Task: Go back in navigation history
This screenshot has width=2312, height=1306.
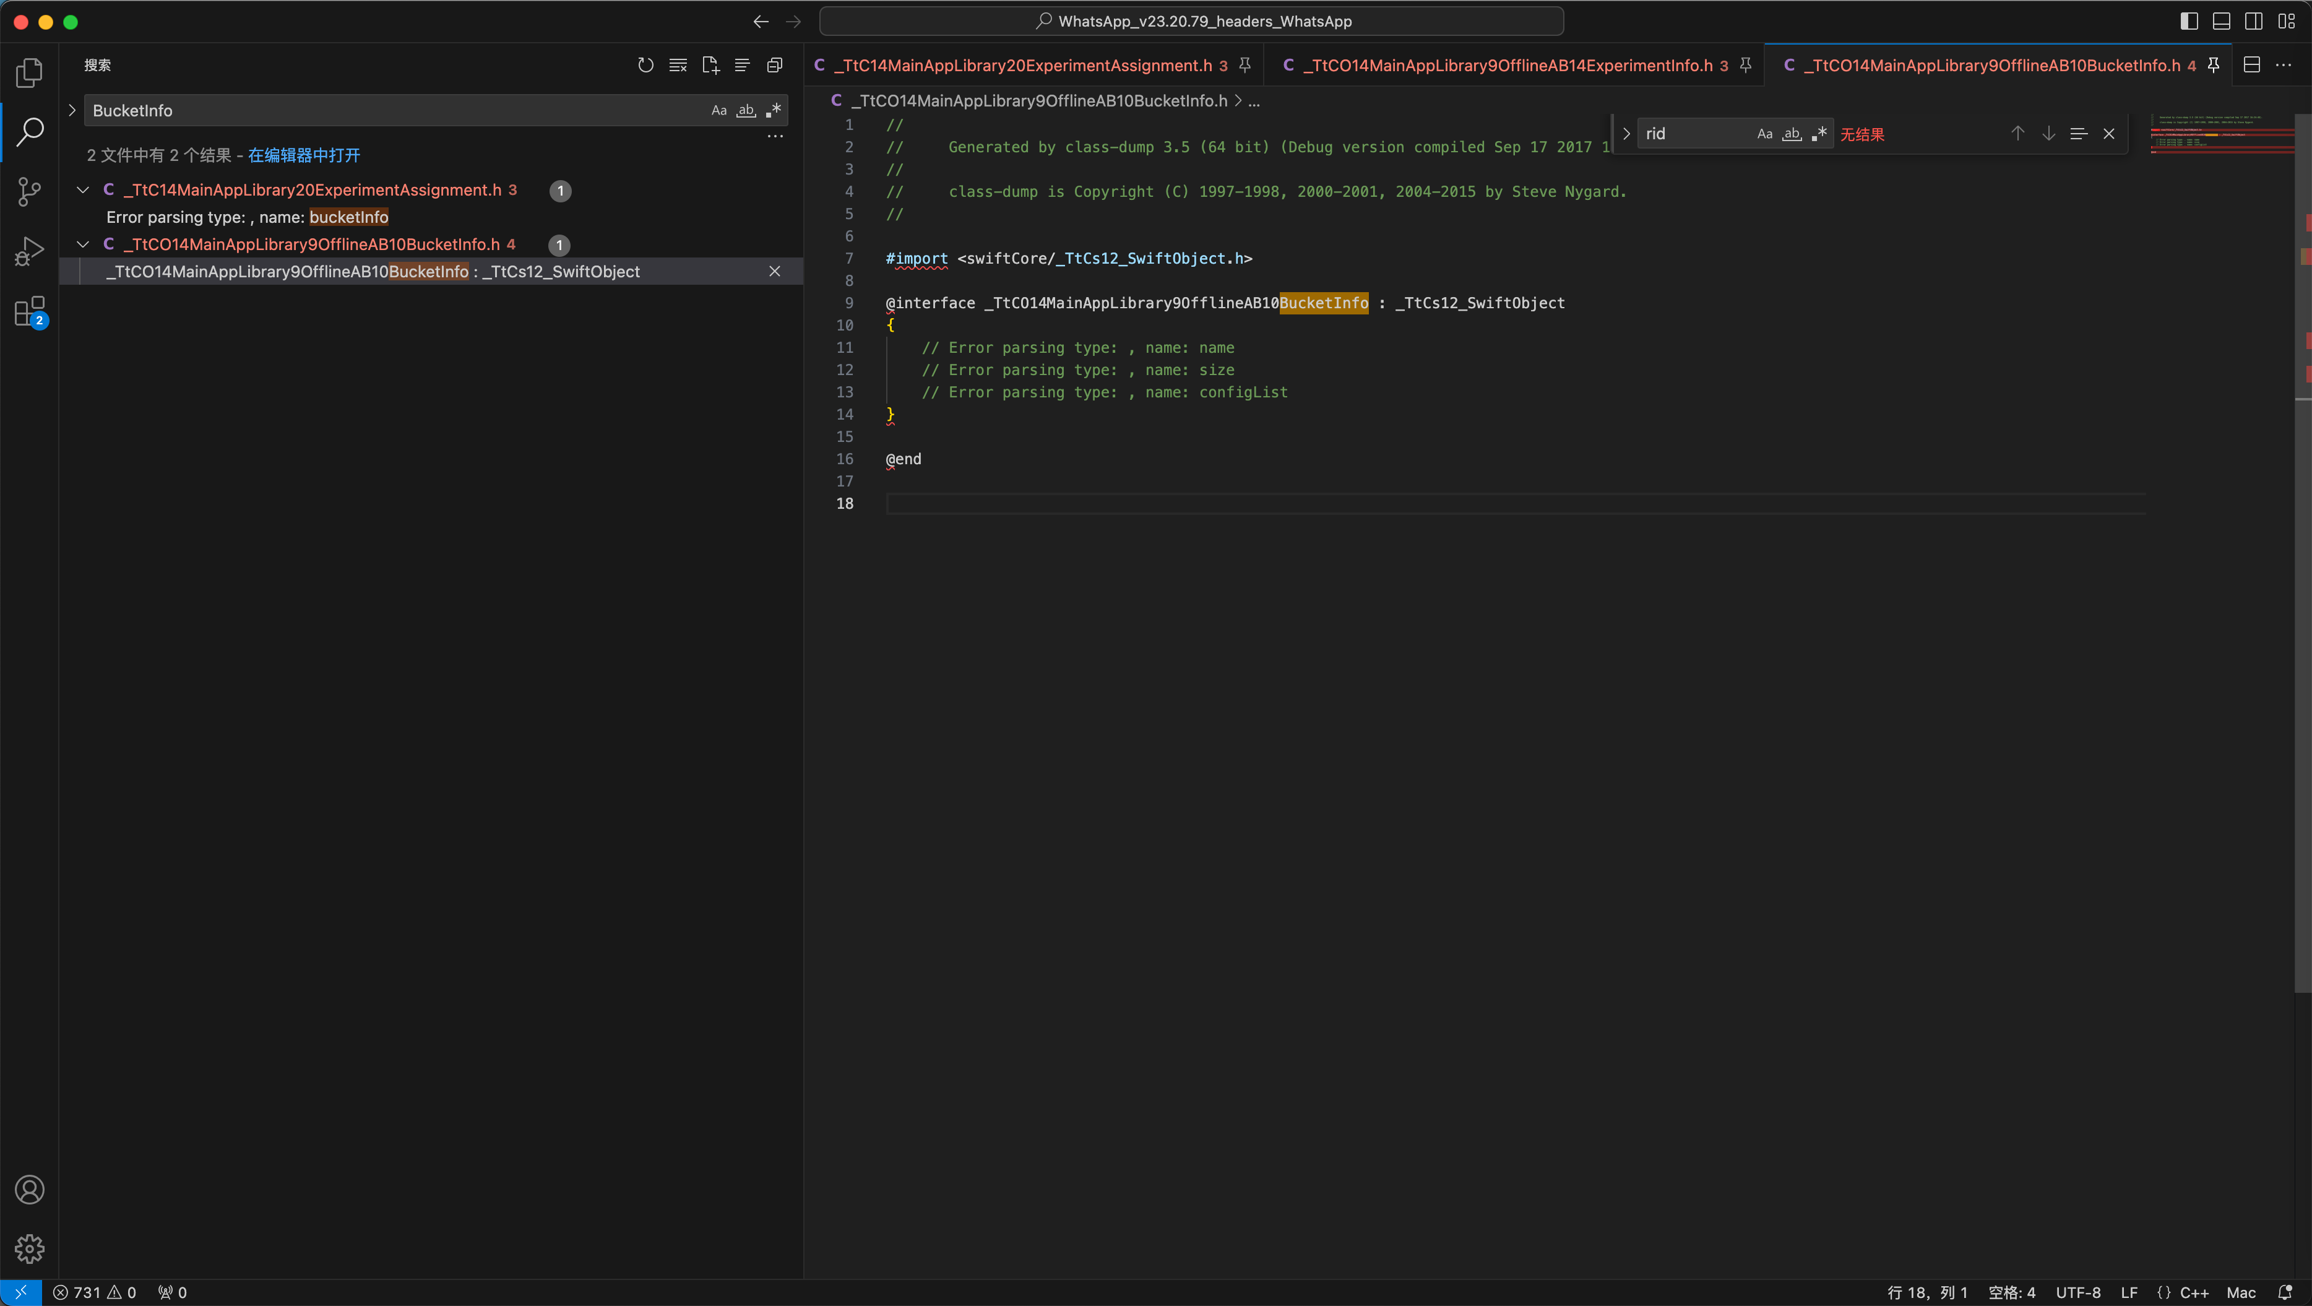Action: point(761,22)
